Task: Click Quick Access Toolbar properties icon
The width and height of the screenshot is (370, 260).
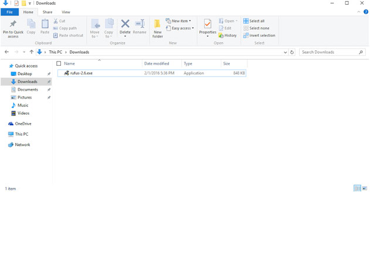Action: [16, 3]
